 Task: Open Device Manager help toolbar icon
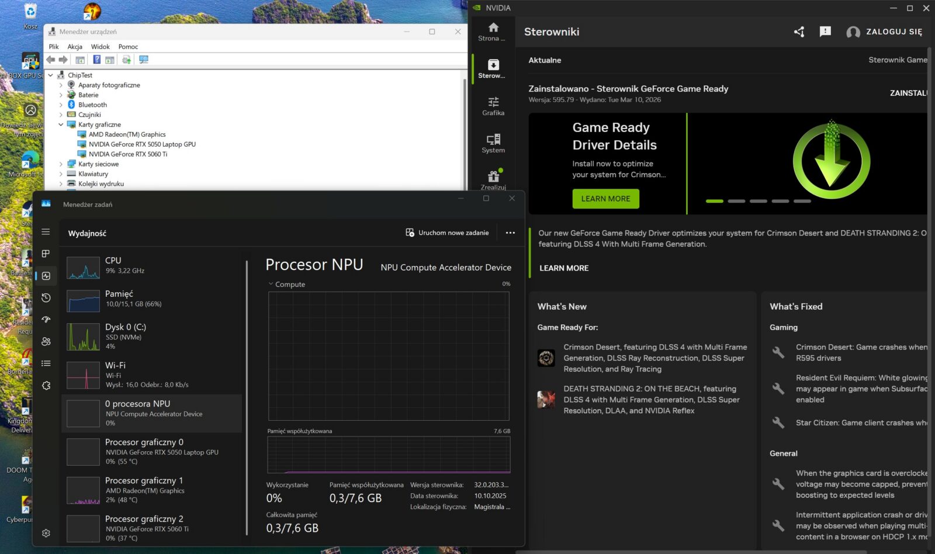click(96, 60)
